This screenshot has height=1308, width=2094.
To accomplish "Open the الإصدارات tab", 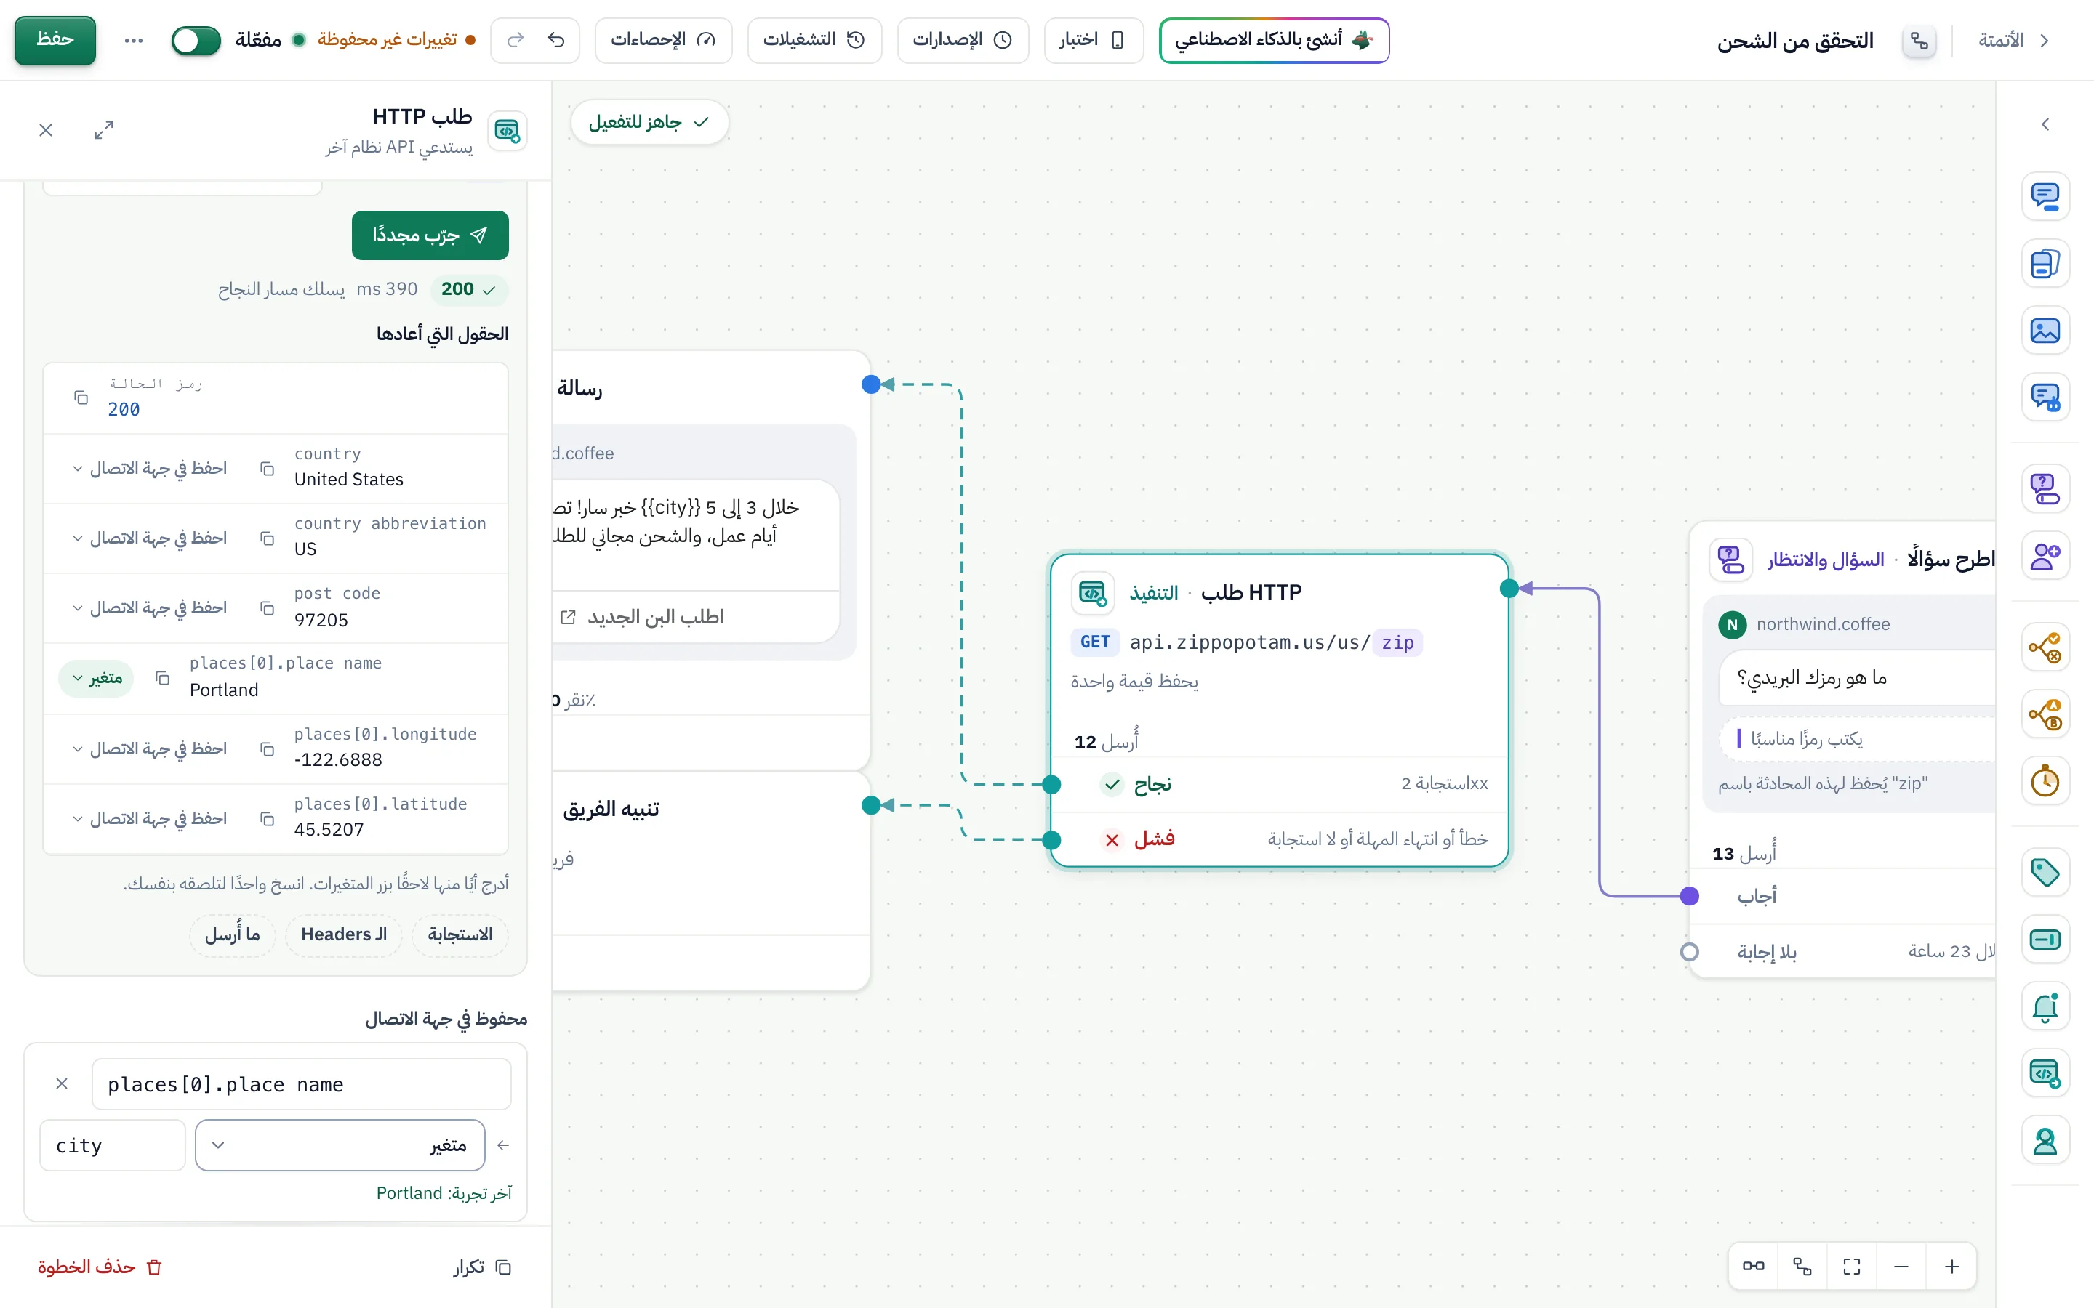I will click(x=963, y=40).
